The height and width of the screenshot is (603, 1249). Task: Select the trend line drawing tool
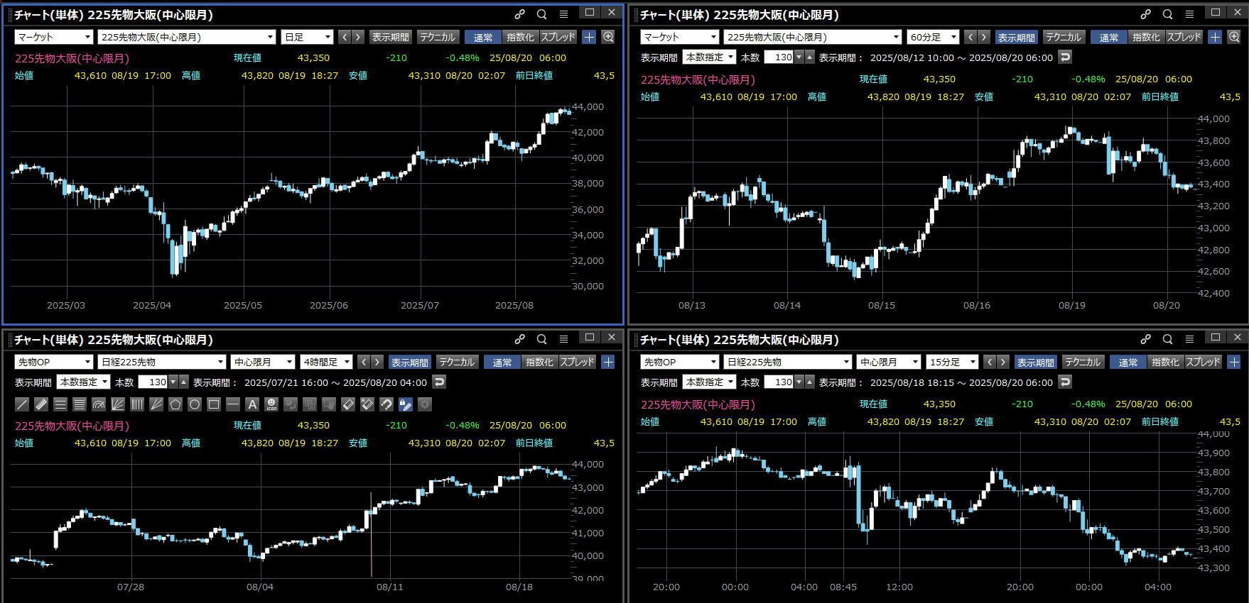22,404
